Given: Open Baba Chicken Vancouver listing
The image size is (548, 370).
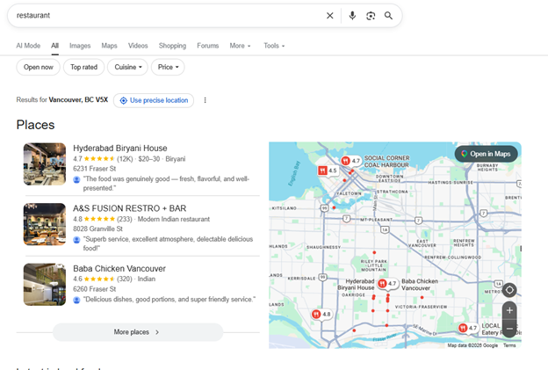Looking at the screenshot, I should pos(119,269).
